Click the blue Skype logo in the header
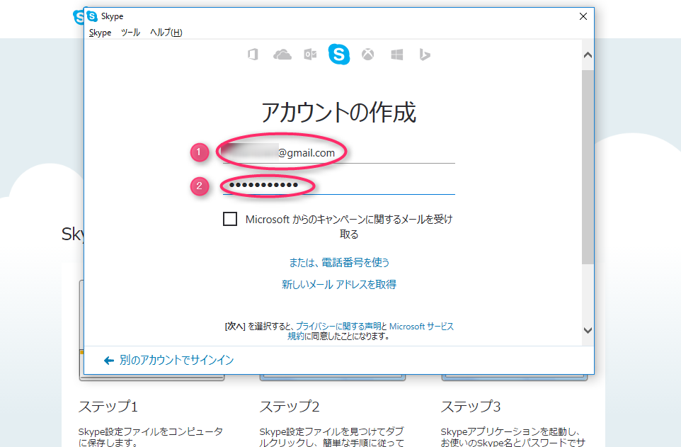The image size is (681, 447). click(339, 55)
